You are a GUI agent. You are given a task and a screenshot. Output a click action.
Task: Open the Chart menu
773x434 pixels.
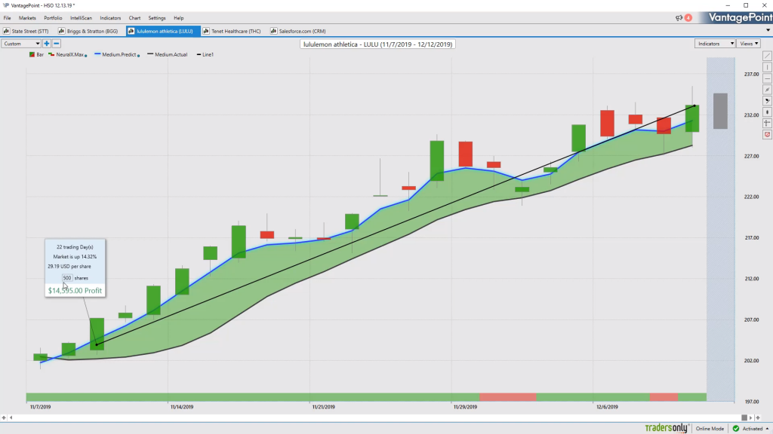click(x=134, y=18)
